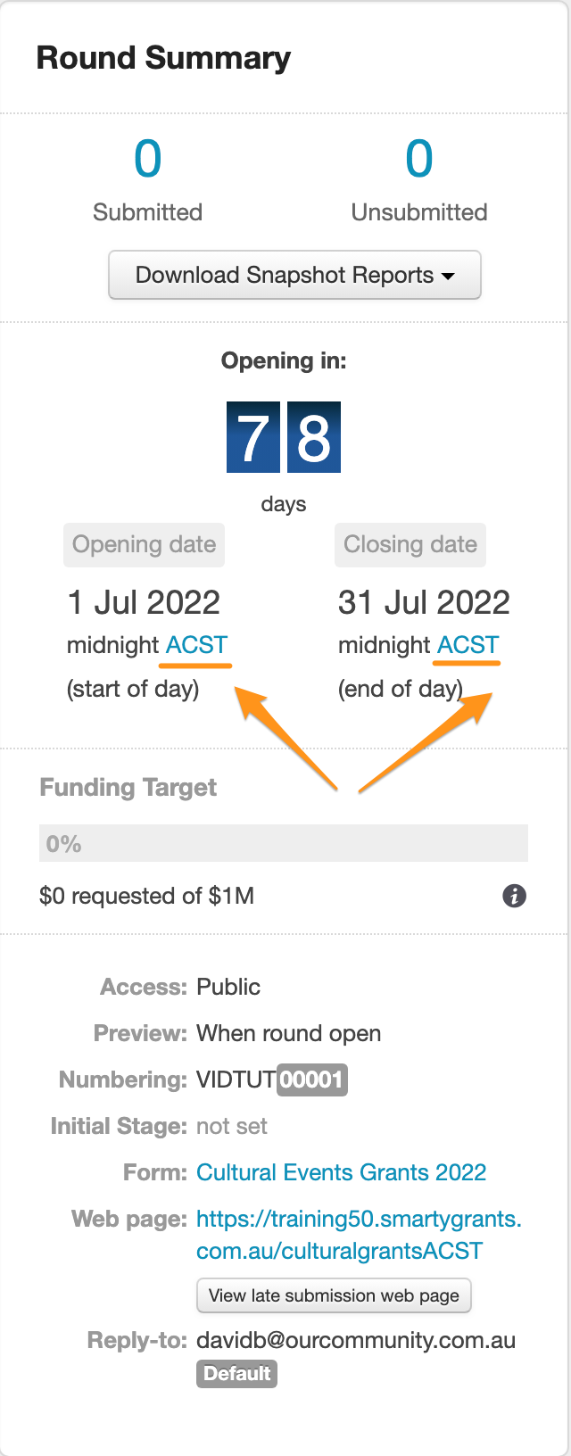Click the Round Summary heading

pyautogui.click(x=163, y=58)
